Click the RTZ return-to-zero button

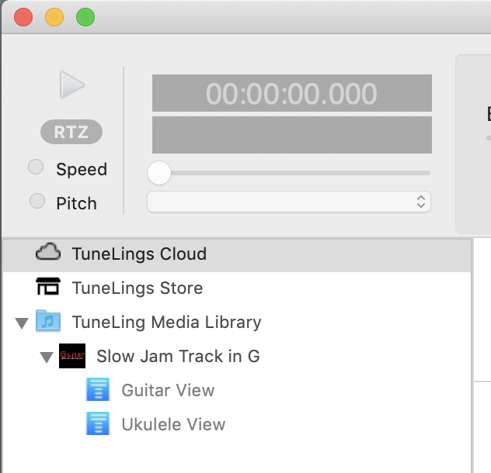(71, 132)
